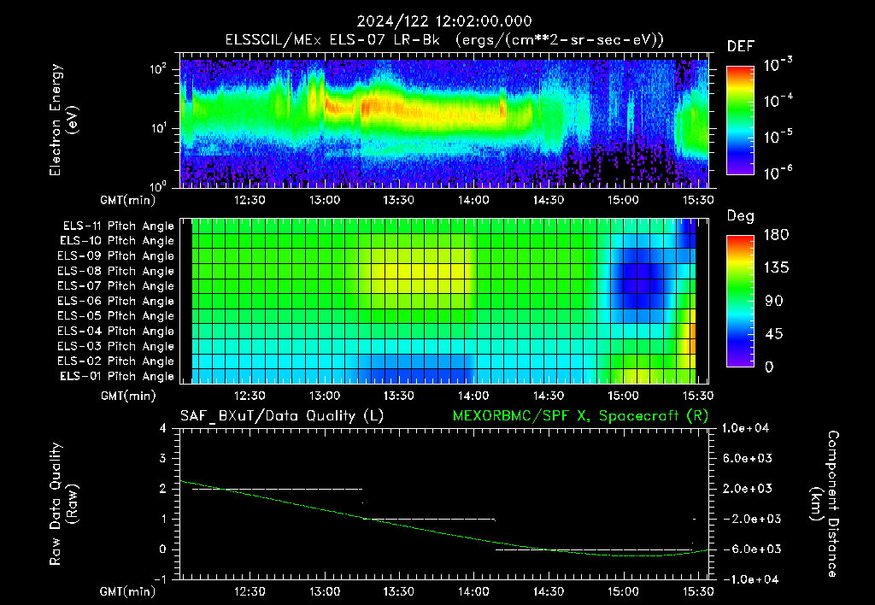Select the ELS-08 Pitch Angle row label

[116, 271]
